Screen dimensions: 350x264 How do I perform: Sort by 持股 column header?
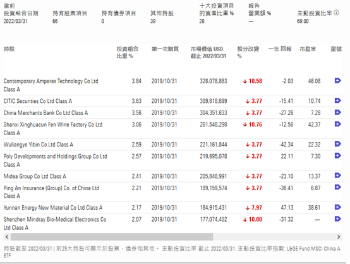(9, 49)
